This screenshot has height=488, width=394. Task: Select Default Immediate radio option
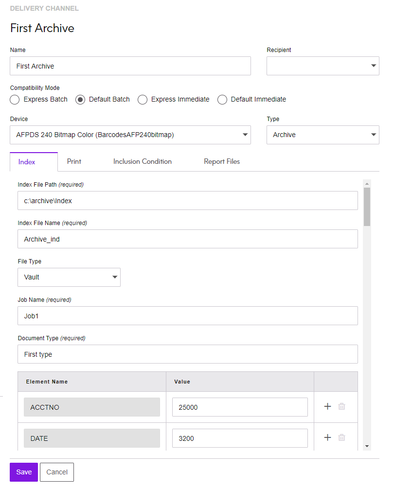point(222,100)
